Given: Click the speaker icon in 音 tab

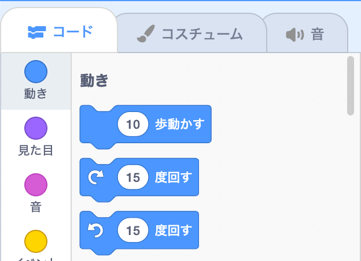Looking at the screenshot, I should tap(294, 35).
